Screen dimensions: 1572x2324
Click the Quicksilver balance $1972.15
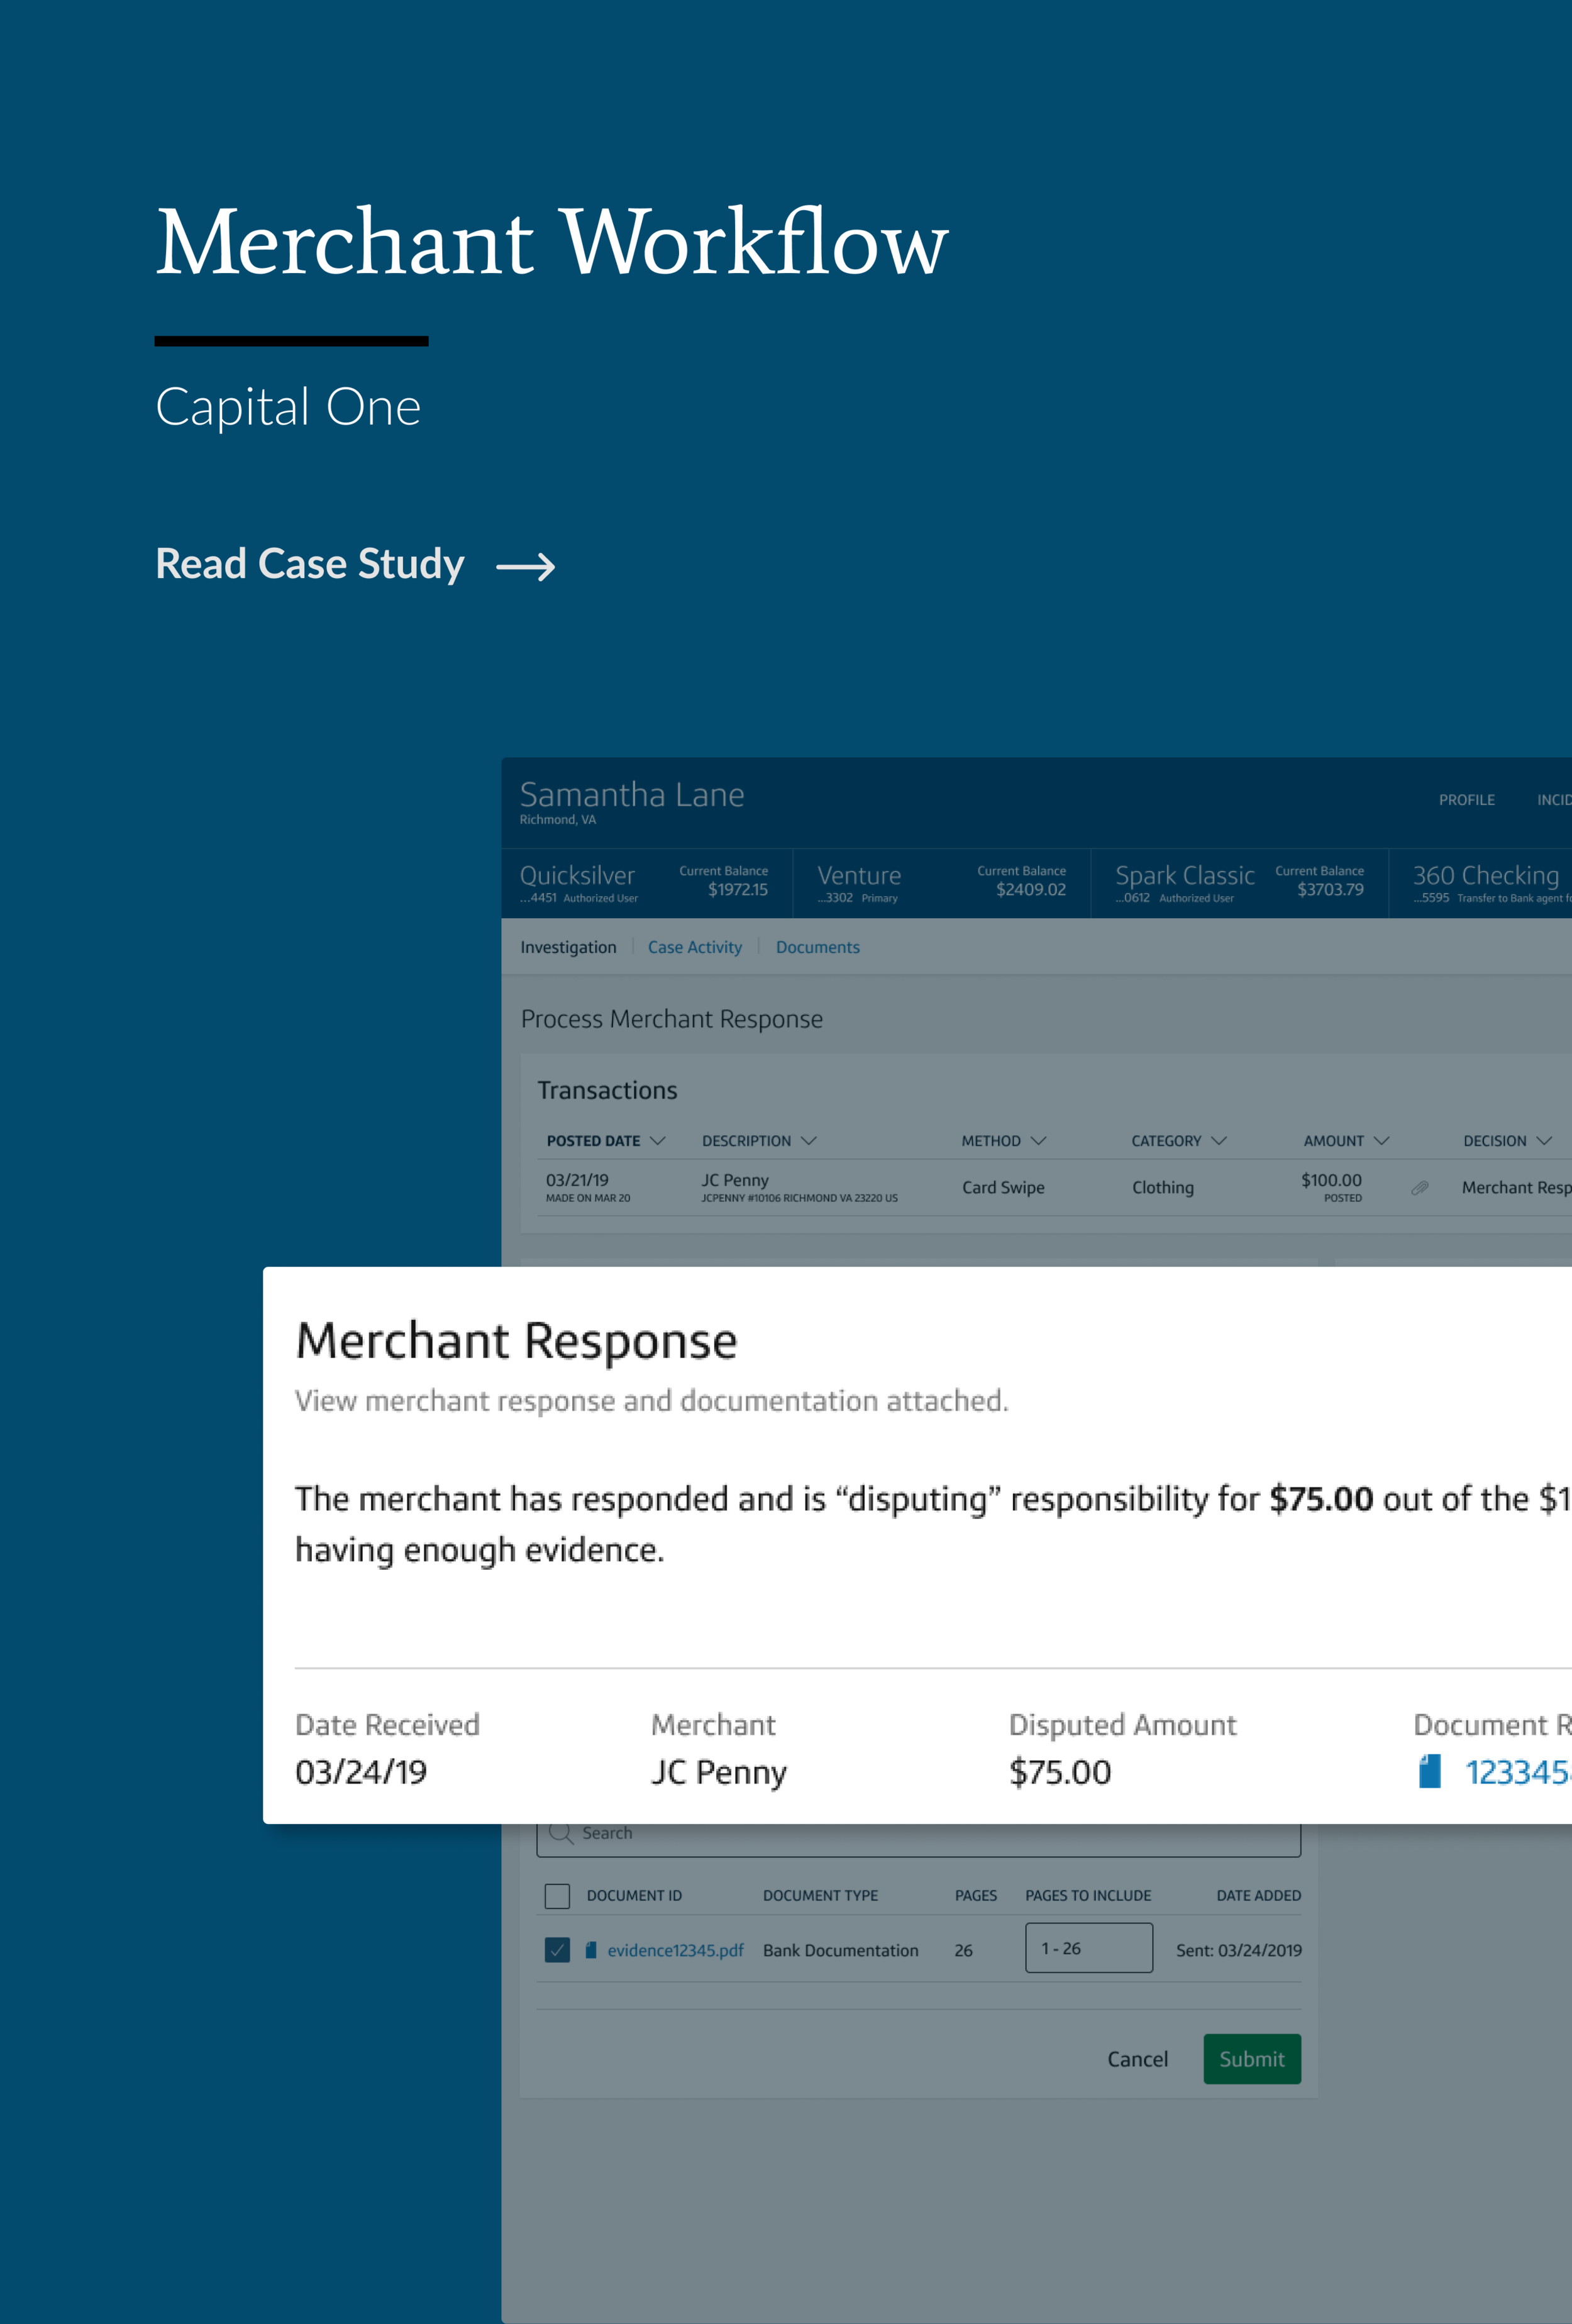coord(738,890)
